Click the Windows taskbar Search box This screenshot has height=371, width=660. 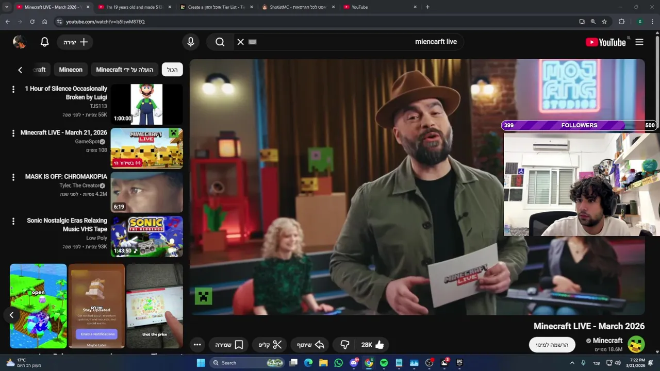247,363
